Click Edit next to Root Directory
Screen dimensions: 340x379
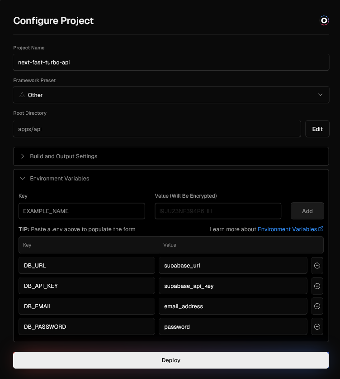tap(317, 129)
